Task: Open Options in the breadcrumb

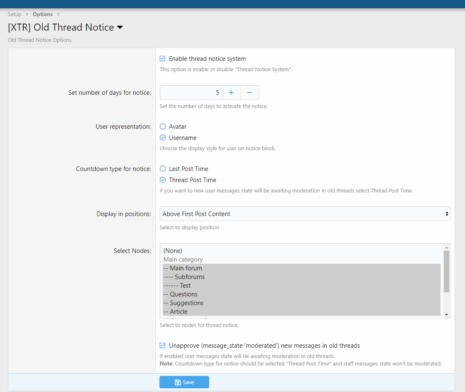Action: point(43,14)
